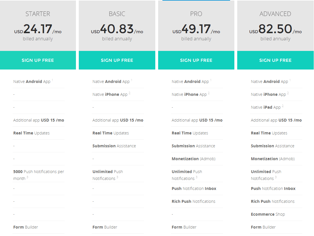Viewport: 314px width, 236px height.
Task: Select the BASIC plan heading
Action: click(117, 14)
